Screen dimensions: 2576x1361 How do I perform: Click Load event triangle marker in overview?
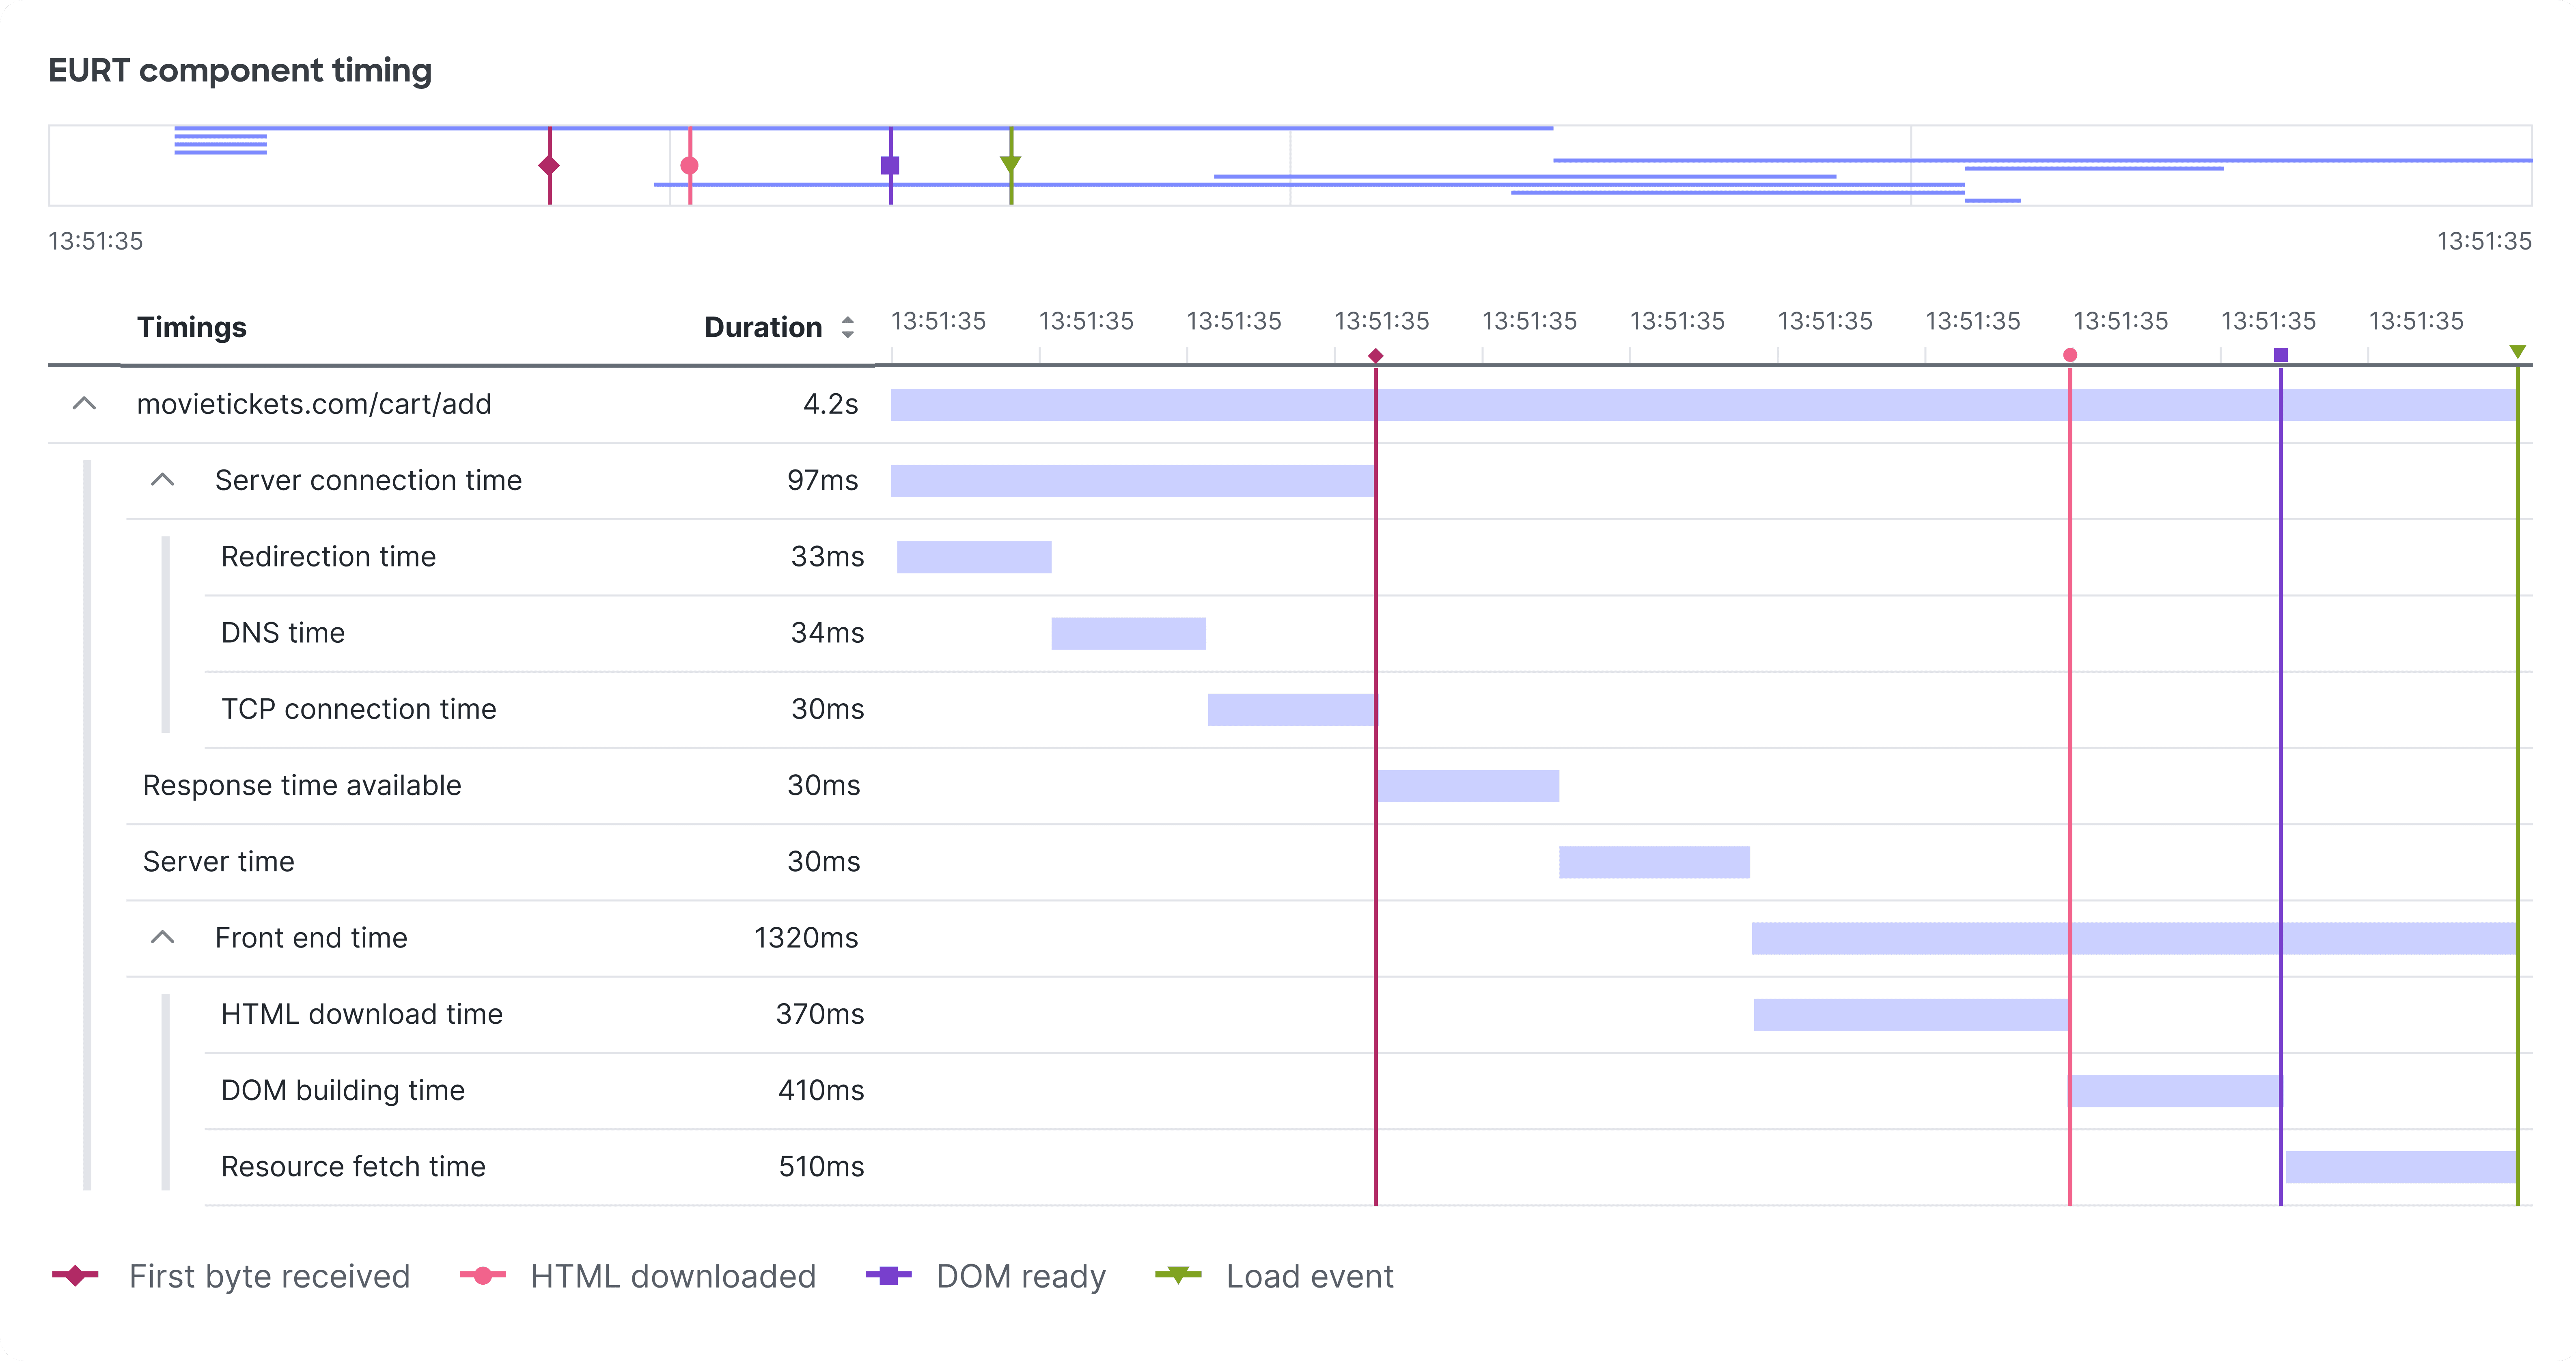pyautogui.click(x=1011, y=163)
